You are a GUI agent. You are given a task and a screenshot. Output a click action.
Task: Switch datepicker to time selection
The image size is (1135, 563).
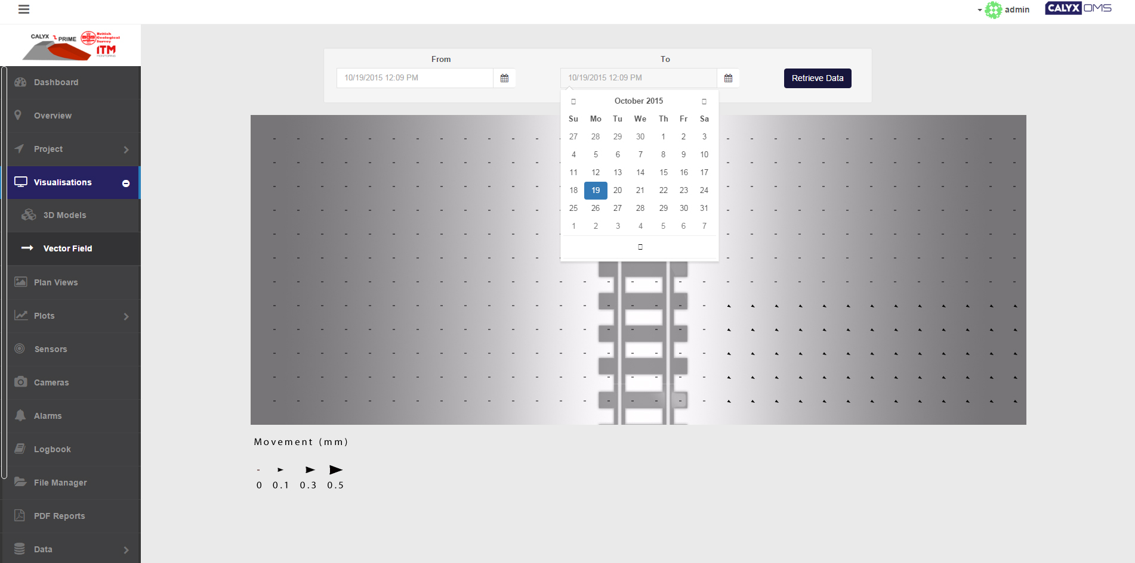(640, 247)
